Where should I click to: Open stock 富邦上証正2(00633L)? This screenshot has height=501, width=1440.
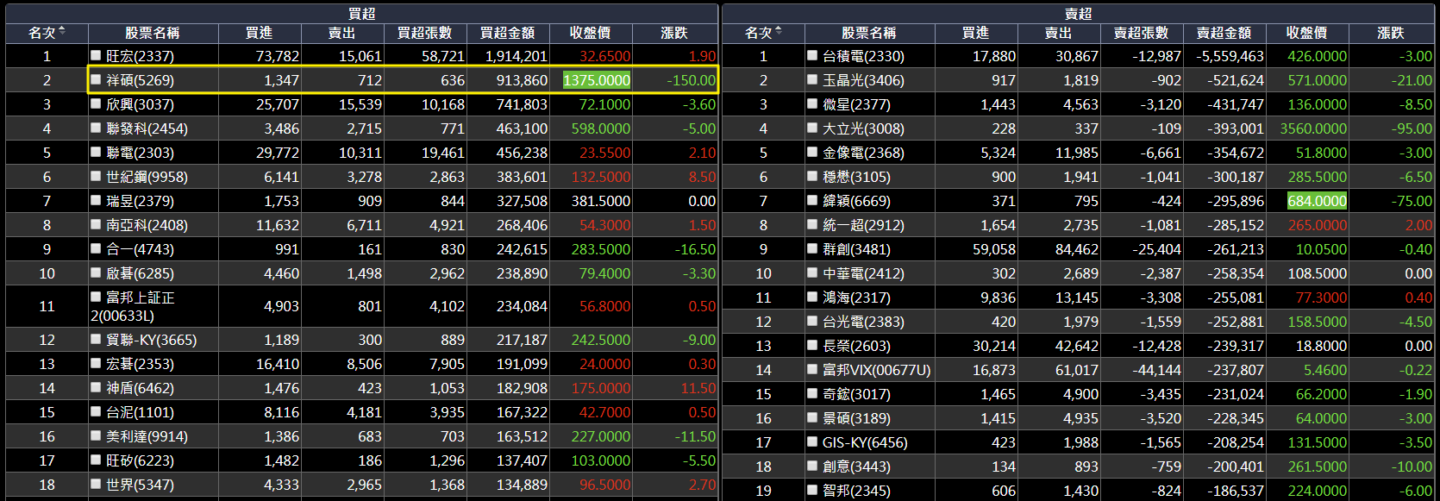click(133, 306)
